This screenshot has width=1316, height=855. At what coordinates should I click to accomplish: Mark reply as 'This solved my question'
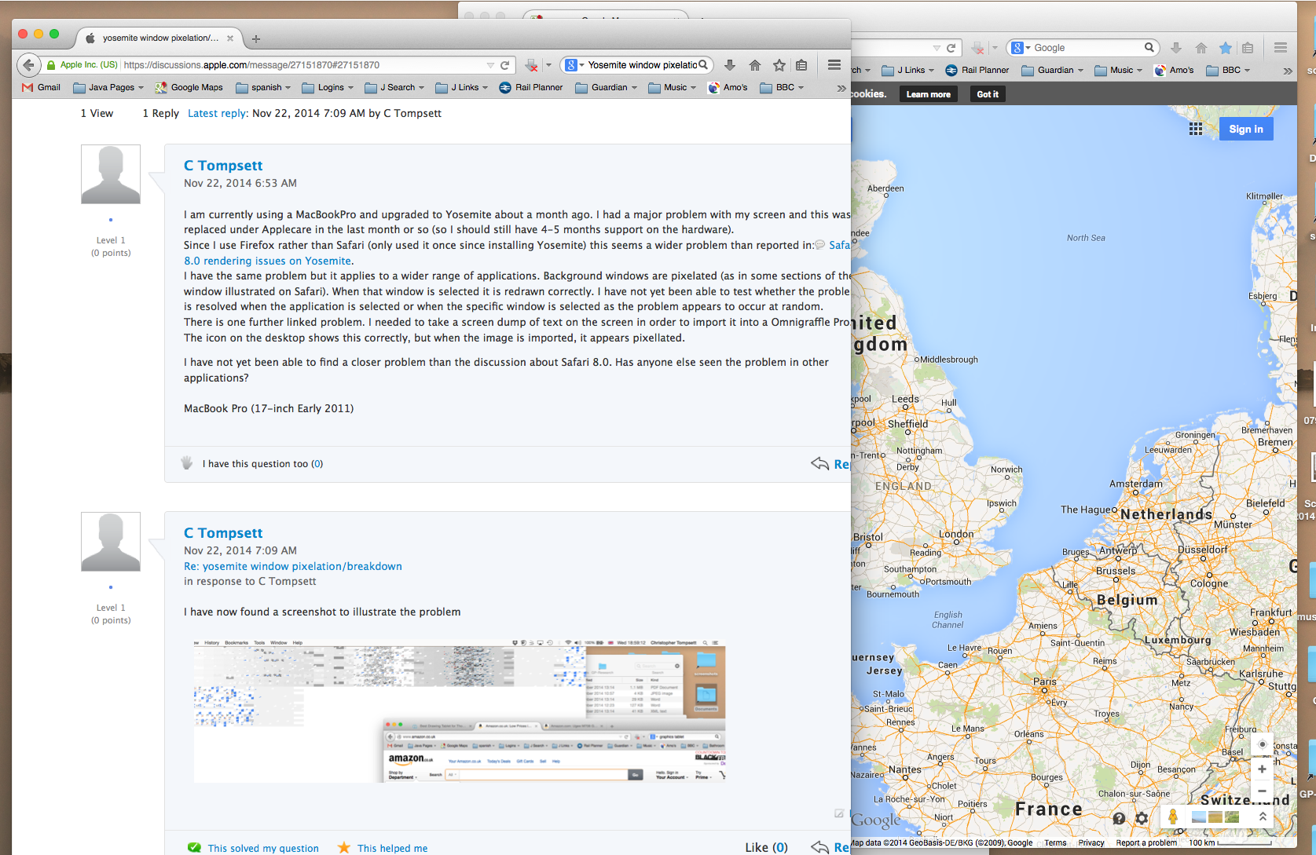pyautogui.click(x=254, y=848)
